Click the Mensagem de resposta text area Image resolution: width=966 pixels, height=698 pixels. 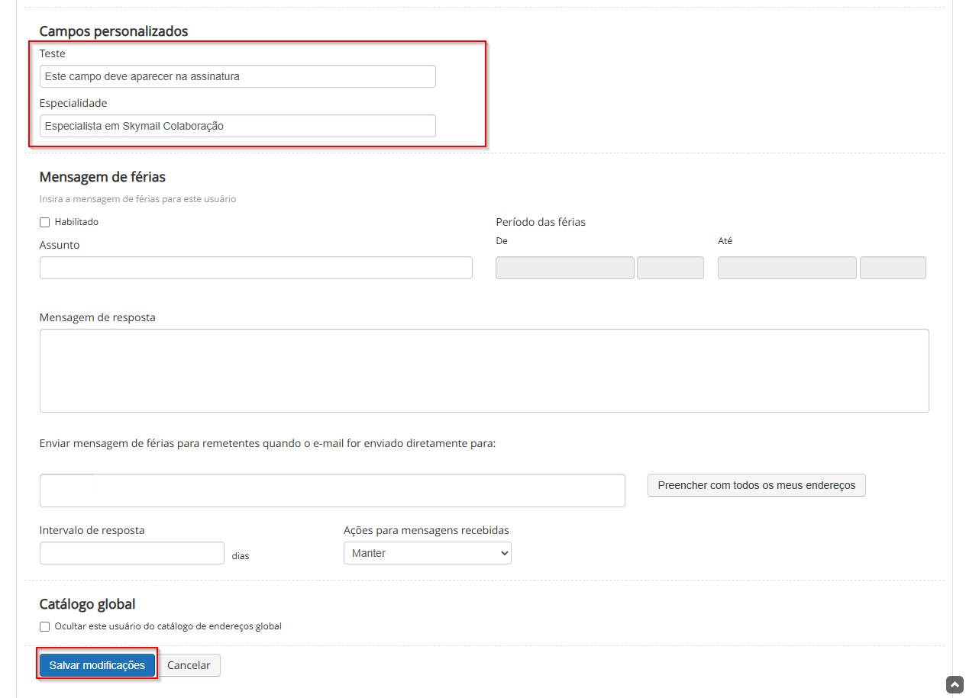pyautogui.click(x=484, y=371)
